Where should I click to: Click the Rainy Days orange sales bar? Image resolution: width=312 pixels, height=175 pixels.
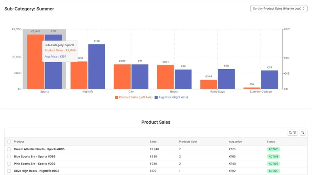pyautogui.click(x=209, y=84)
